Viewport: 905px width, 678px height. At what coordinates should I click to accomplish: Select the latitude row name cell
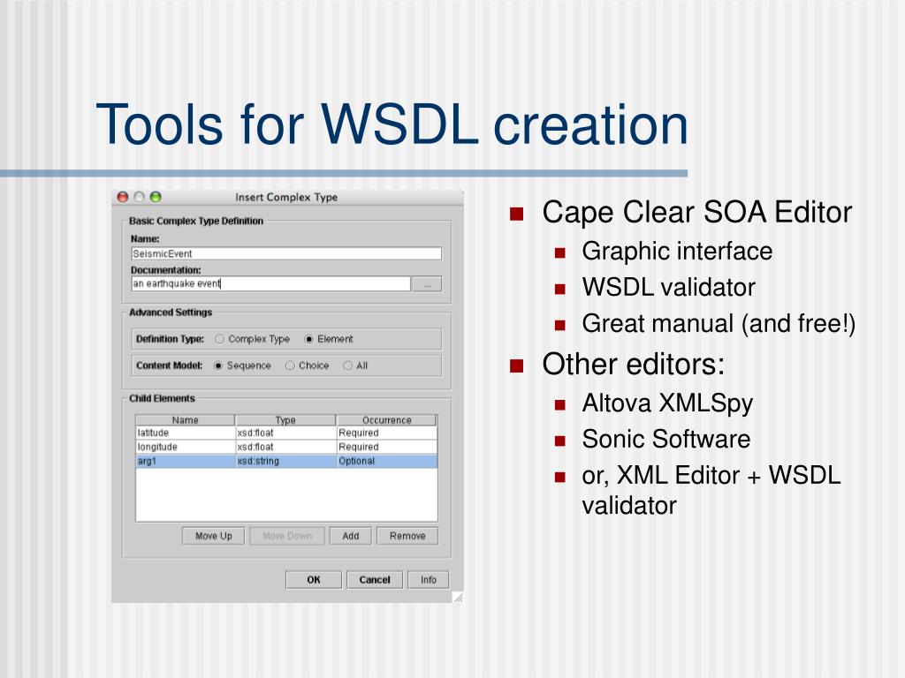(186, 433)
